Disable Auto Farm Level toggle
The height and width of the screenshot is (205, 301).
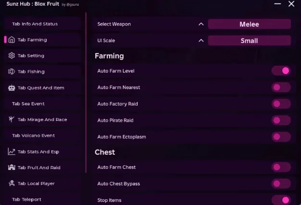(x=281, y=71)
